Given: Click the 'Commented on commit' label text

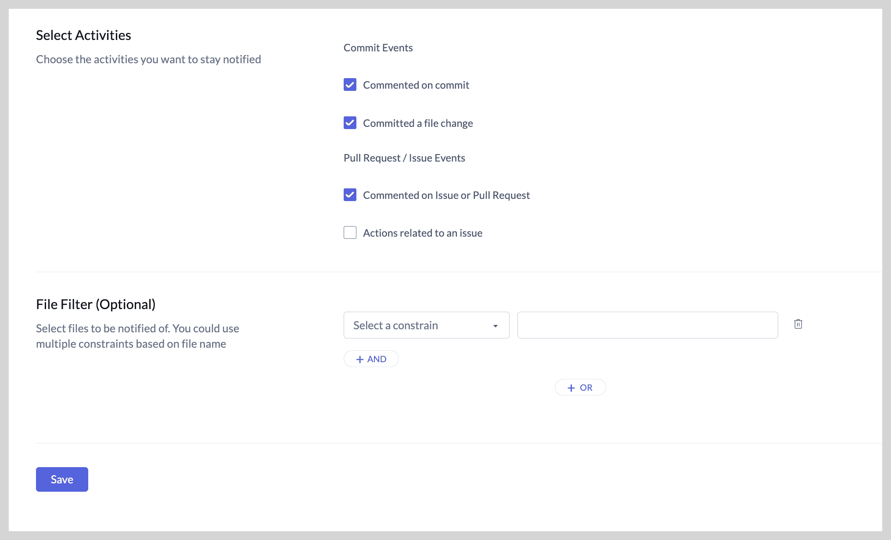Looking at the screenshot, I should point(416,85).
